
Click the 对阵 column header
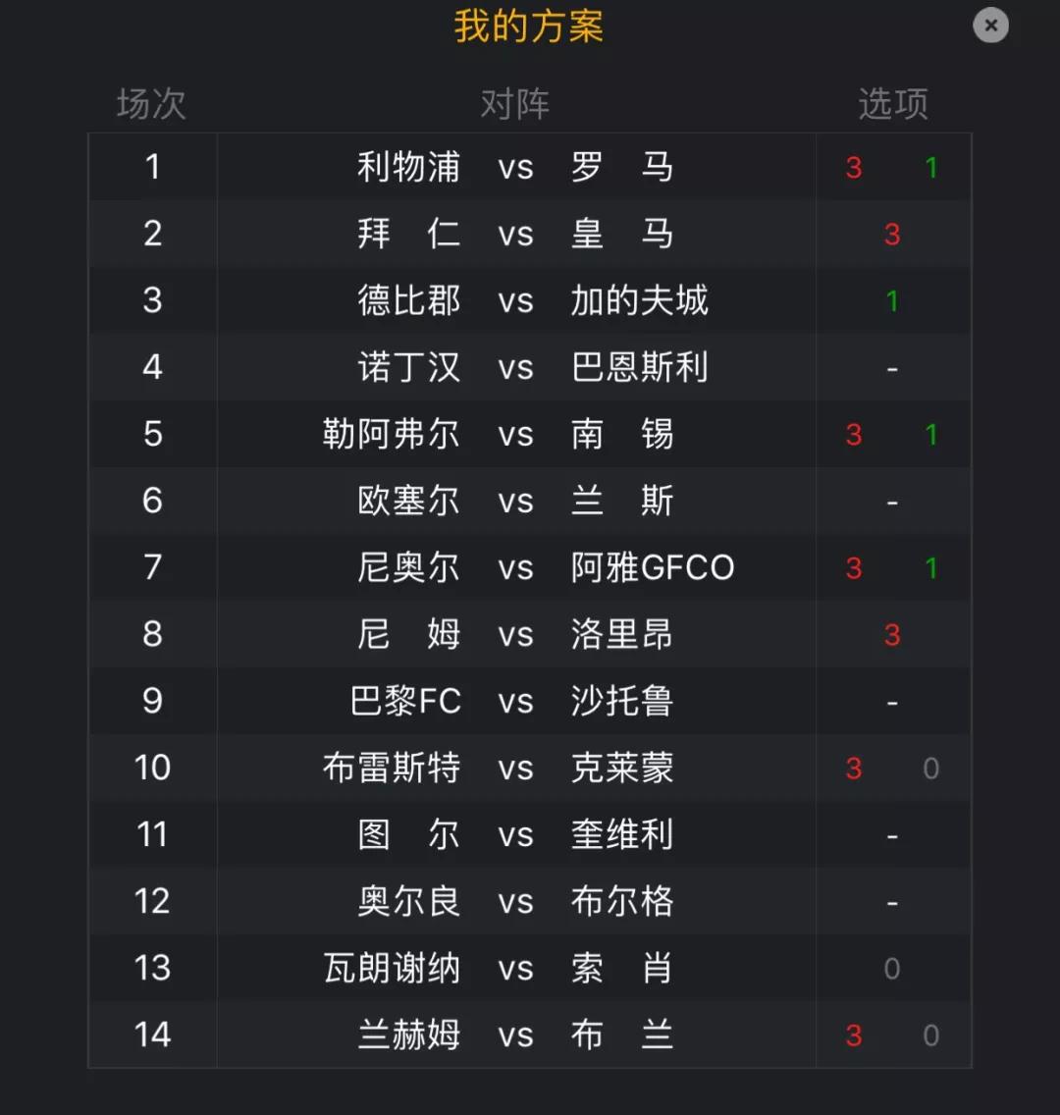coord(515,104)
